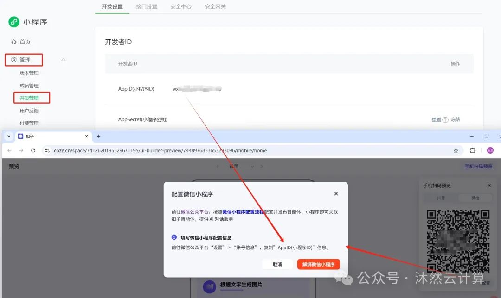Switch to the 接口设置 tab
The image size is (501, 298).
pyautogui.click(x=146, y=6)
